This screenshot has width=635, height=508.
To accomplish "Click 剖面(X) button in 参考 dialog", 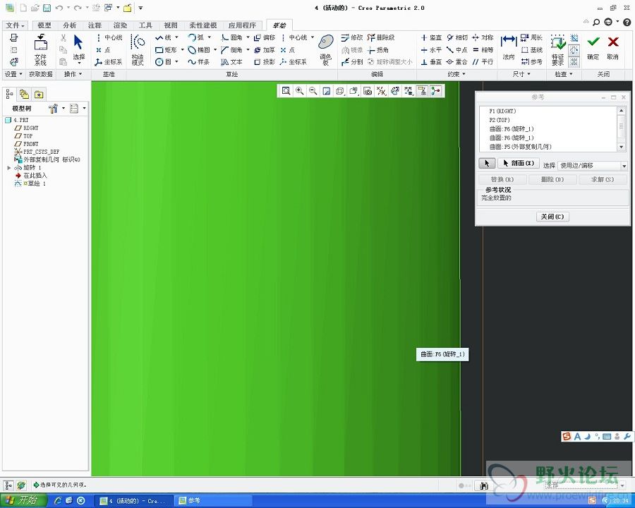I will 519,163.
